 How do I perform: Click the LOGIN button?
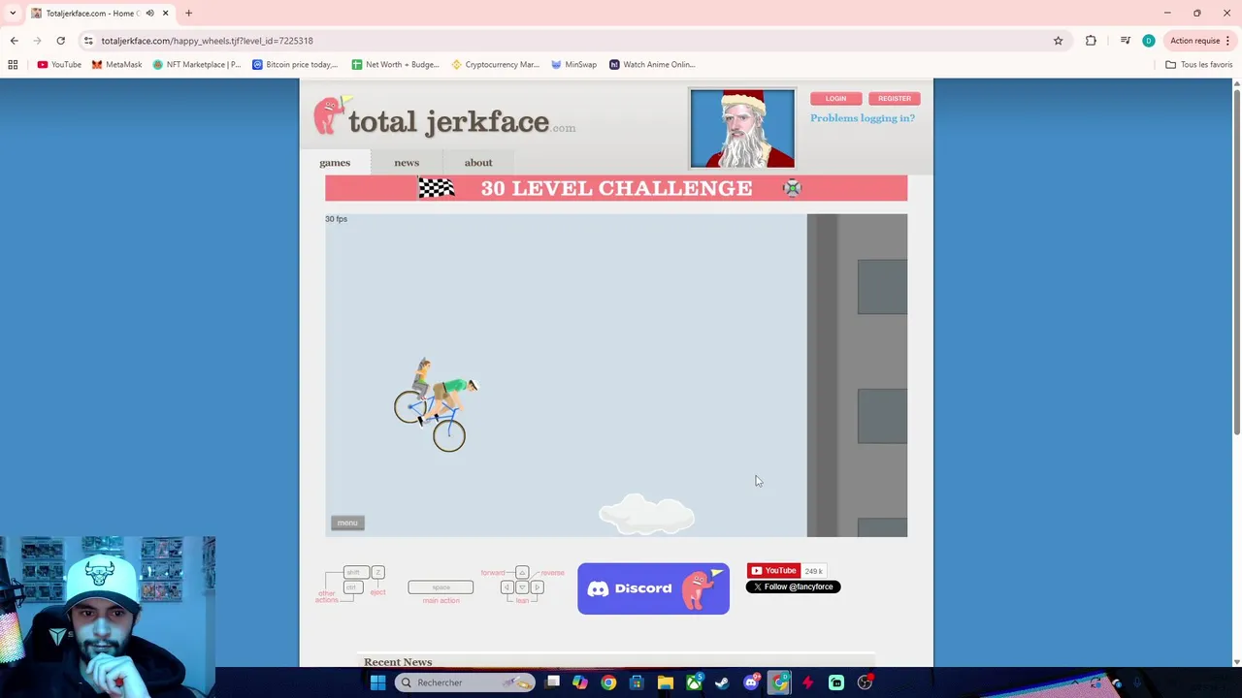click(835, 98)
